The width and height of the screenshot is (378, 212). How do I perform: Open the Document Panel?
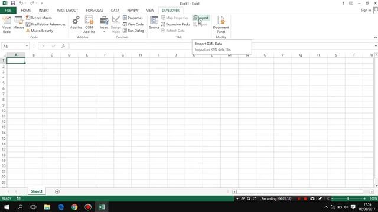pyautogui.click(x=221, y=25)
